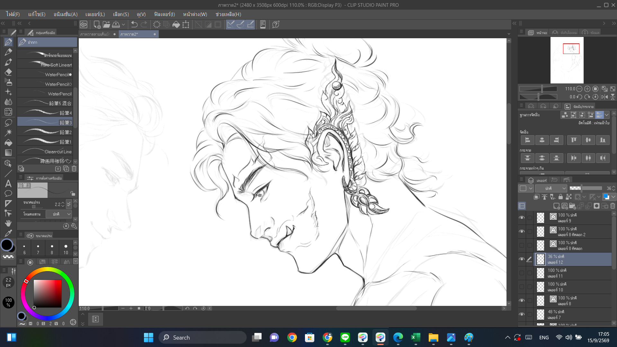The height and width of the screenshot is (347, 617).
Task: Select the Eyedropper tool
Action: pyautogui.click(x=8, y=233)
